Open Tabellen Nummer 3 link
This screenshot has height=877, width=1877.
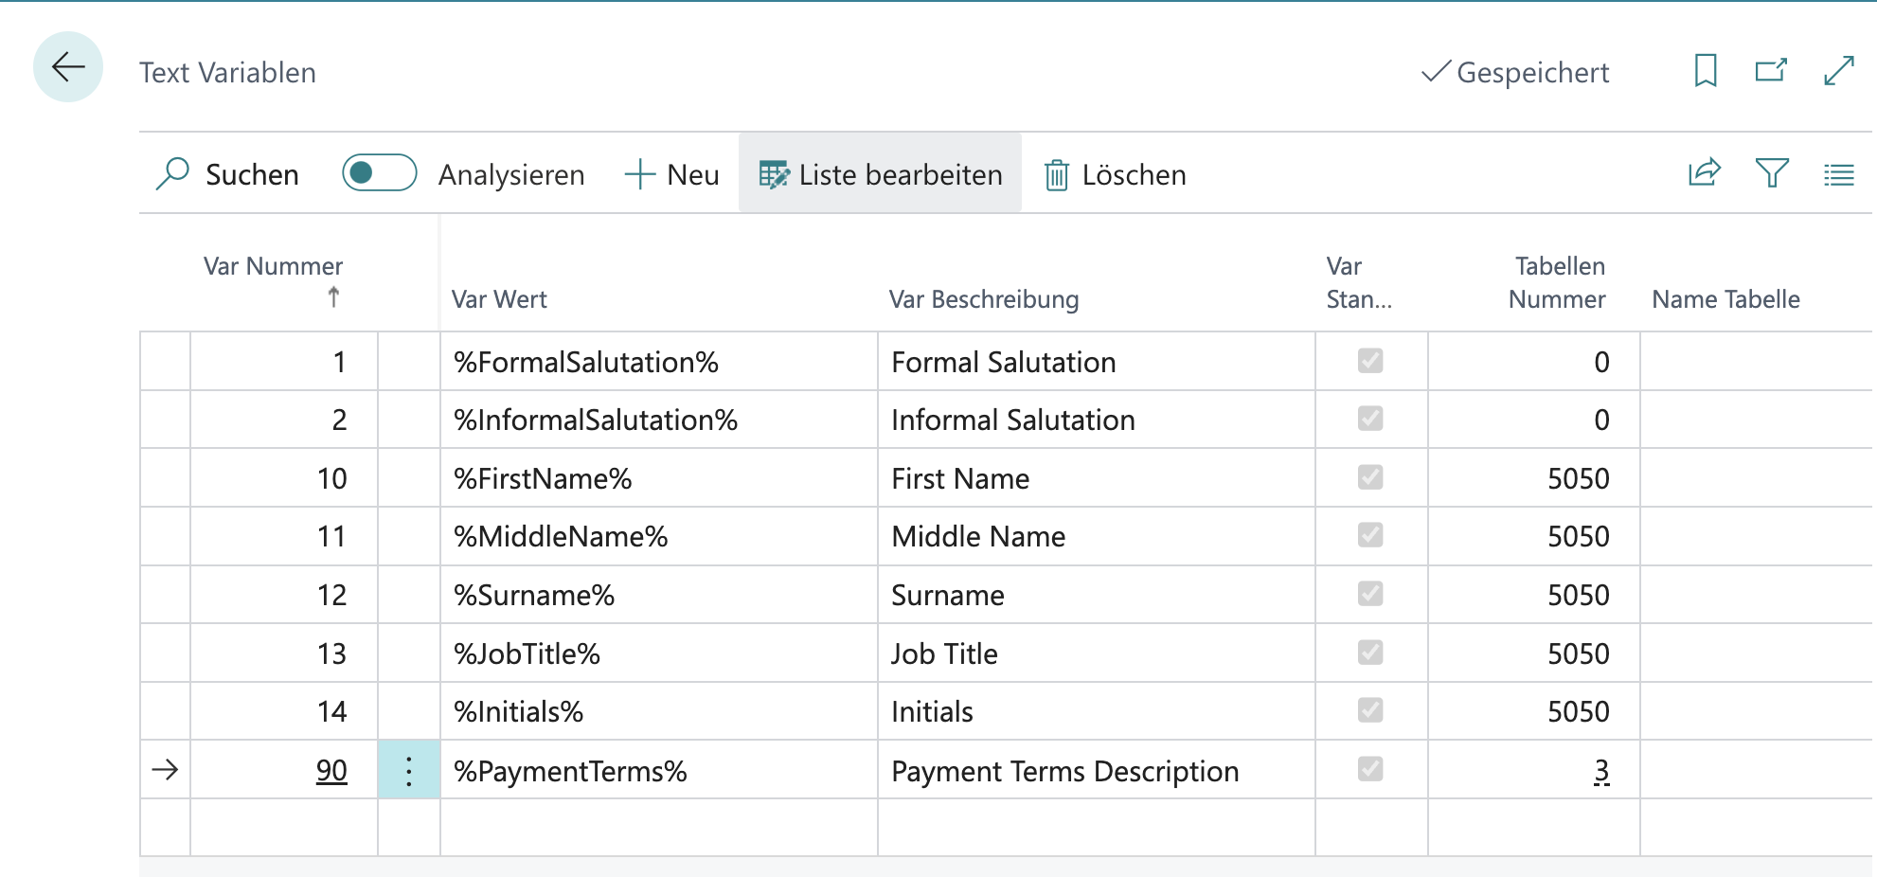click(x=1601, y=771)
